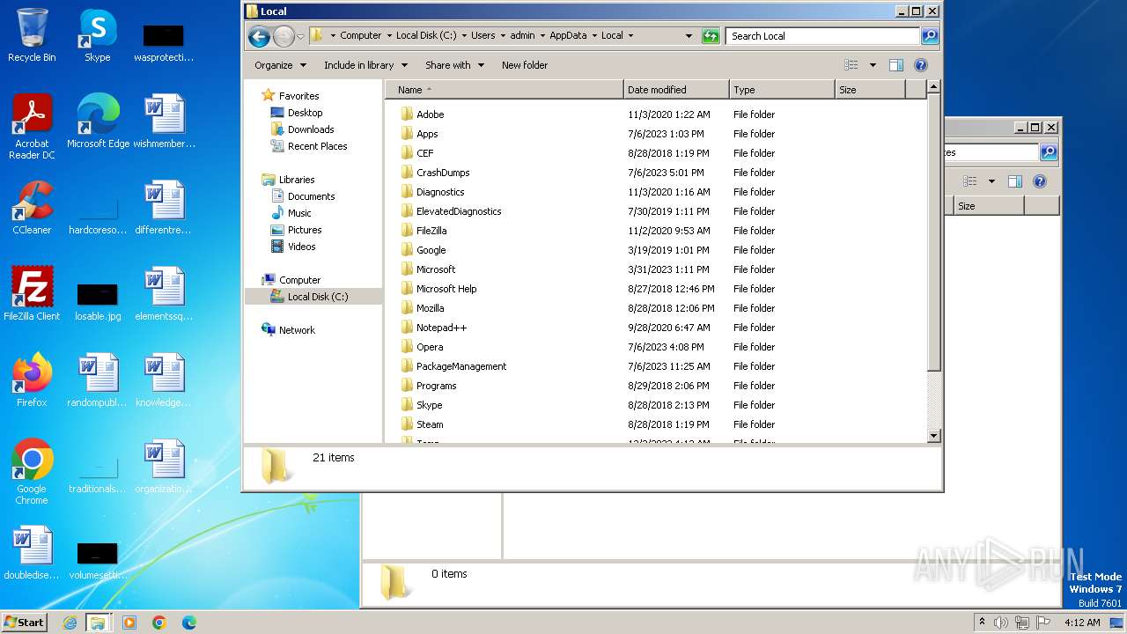The image size is (1127, 634).
Task: Select the knowledge Word document icon
Action: coord(164,380)
